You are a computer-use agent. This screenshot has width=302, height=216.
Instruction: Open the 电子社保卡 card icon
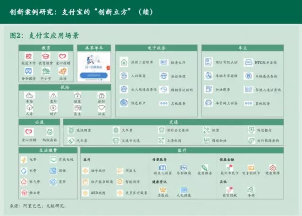coord(251,167)
